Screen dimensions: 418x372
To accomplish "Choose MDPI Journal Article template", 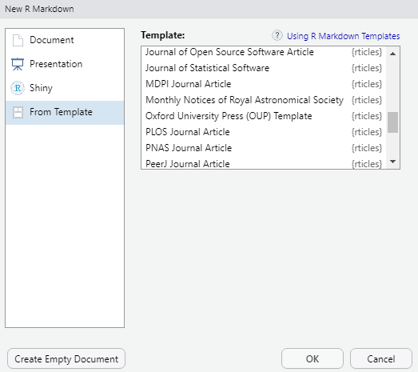I will (264, 84).
